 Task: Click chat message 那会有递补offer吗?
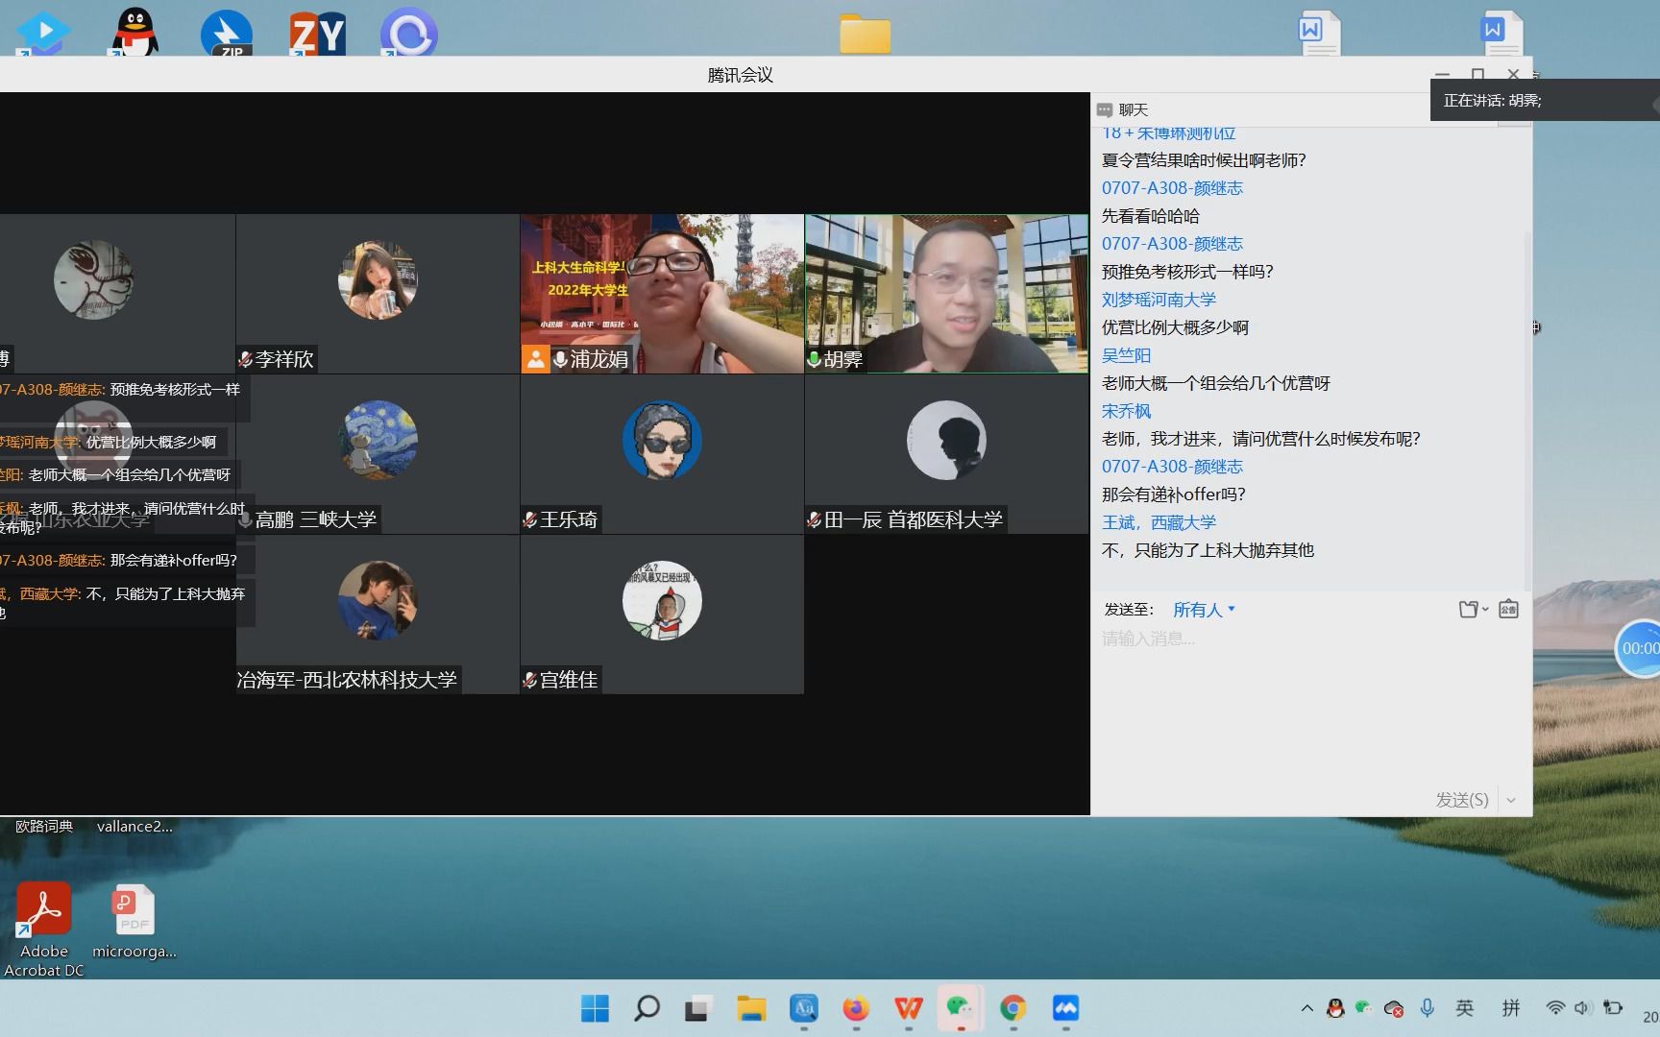(1173, 494)
